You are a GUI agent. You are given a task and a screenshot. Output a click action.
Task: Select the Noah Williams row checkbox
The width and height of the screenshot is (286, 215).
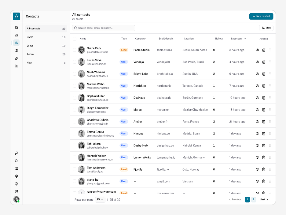click(x=75, y=74)
